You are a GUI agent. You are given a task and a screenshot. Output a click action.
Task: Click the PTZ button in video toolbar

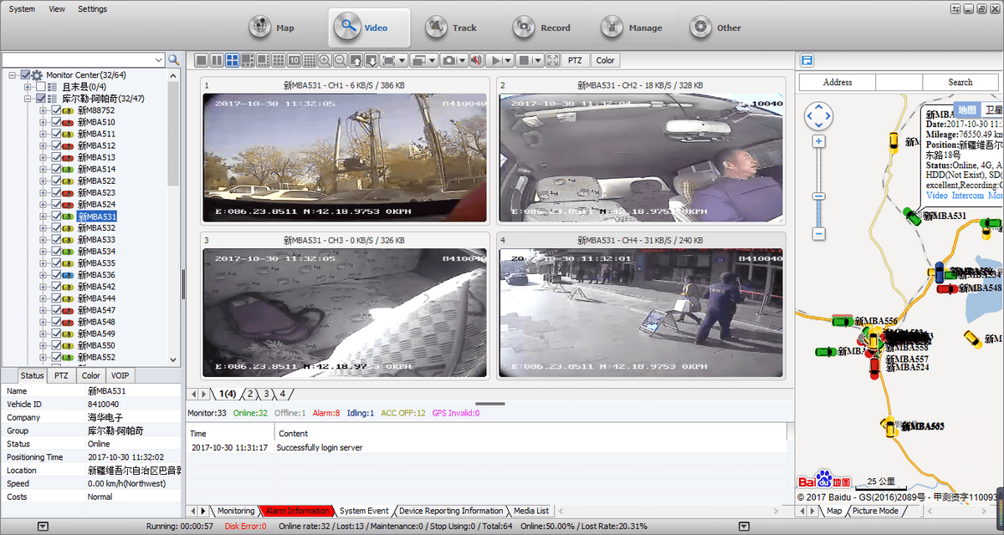pyautogui.click(x=575, y=60)
